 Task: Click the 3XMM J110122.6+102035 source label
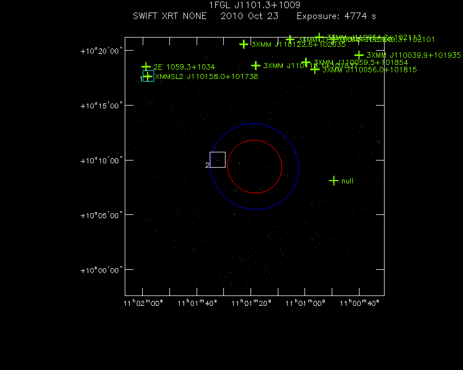298,45
